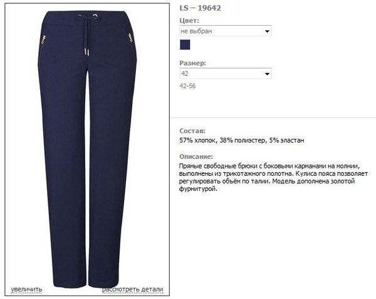Click the right gold pocket zipper on trousers
This screenshot has width=376, height=299.
pyautogui.click(x=130, y=38)
